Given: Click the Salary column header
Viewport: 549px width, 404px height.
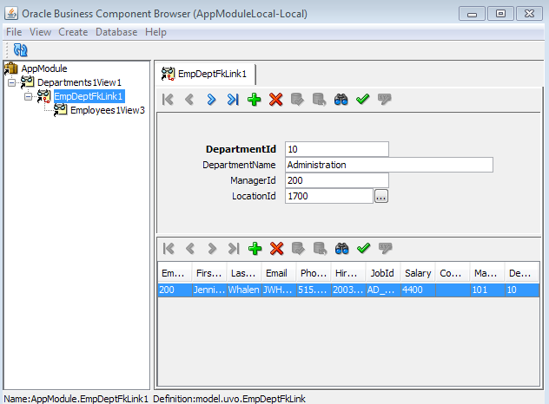Looking at the screenshot, I should point(418,273).
